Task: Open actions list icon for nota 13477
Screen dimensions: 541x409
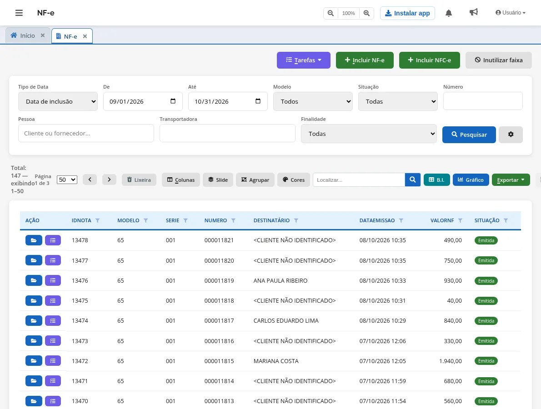Action: click(x=53, y=260)
